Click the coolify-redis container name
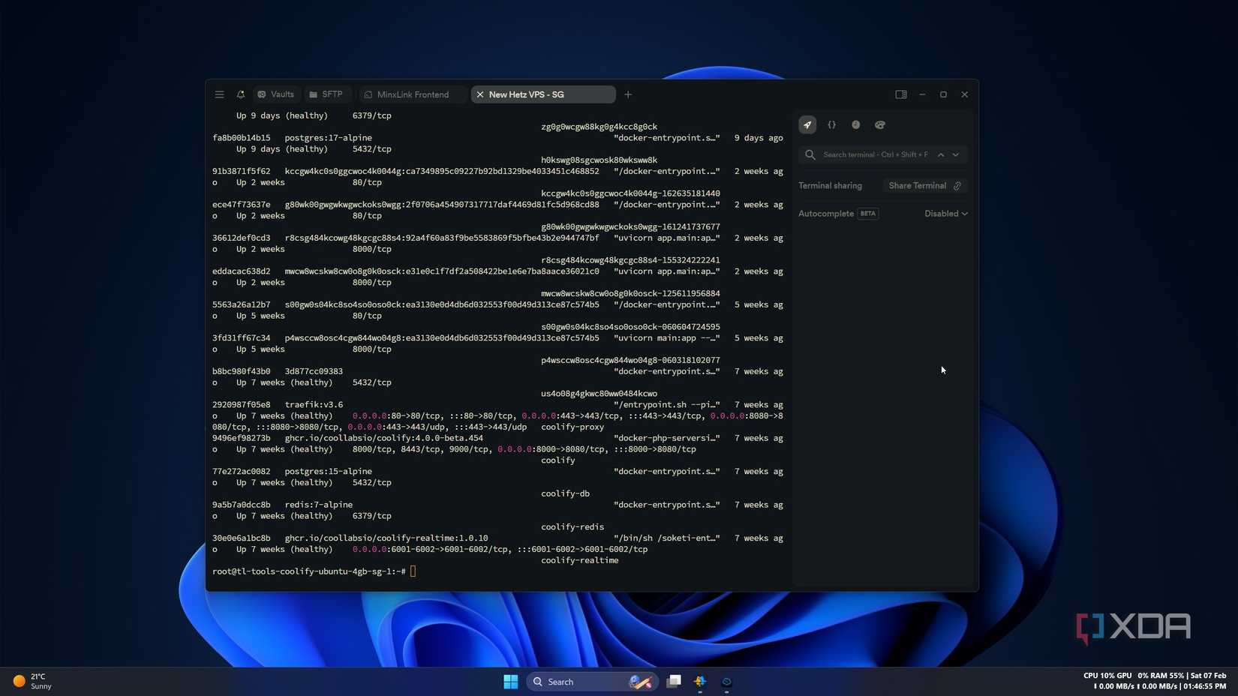The height and width of the screenshot is (696, 1238). 572,527
